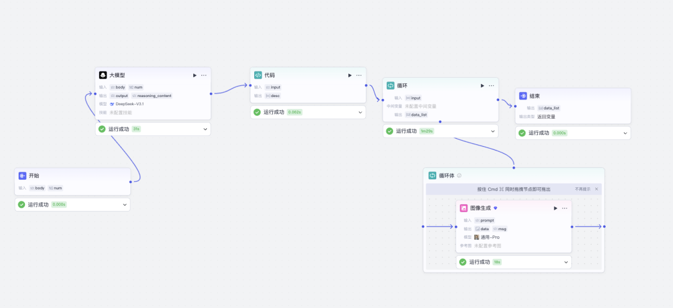This screenshot has height=308, width=673.
Task: Click the 1m29s duration badge under 循环
Action: 427,131
